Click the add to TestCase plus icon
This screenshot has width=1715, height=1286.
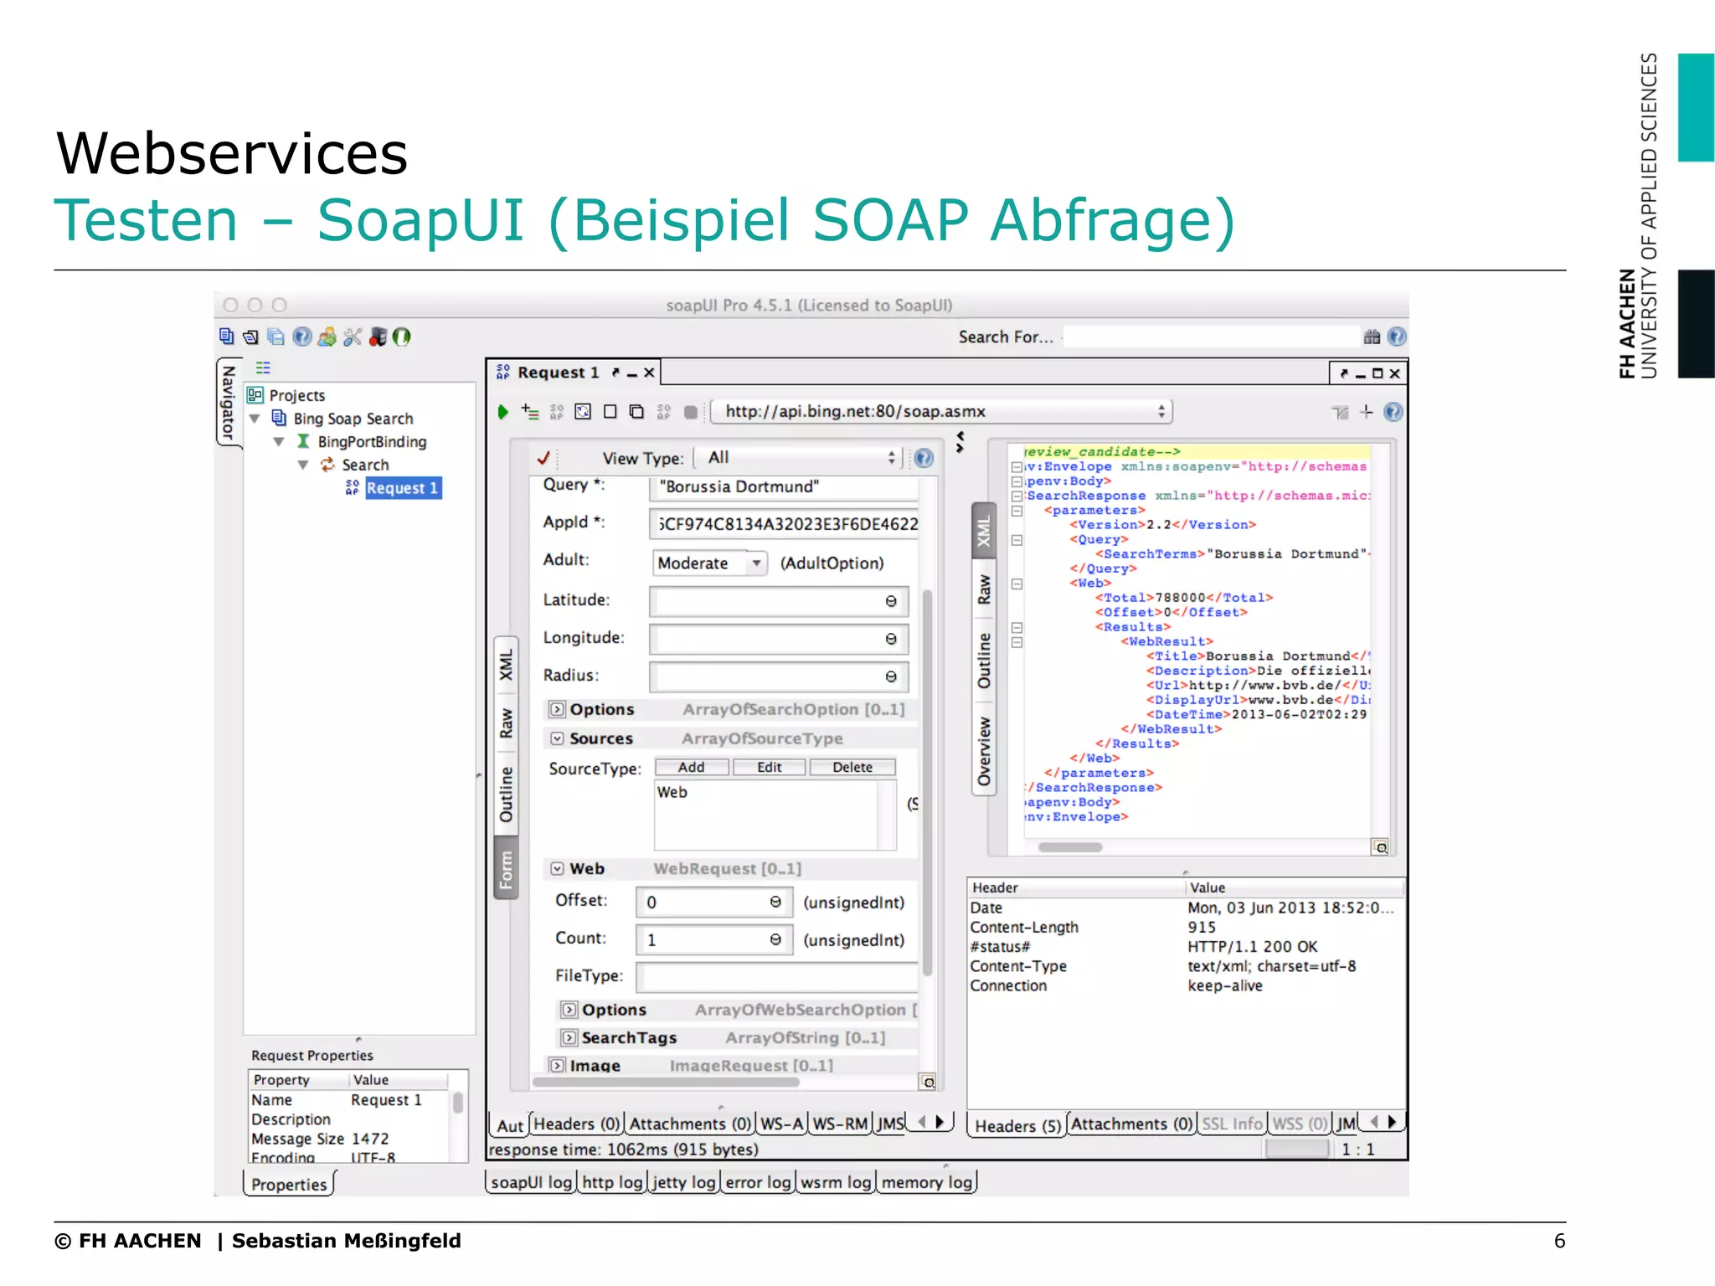point(530,411)
